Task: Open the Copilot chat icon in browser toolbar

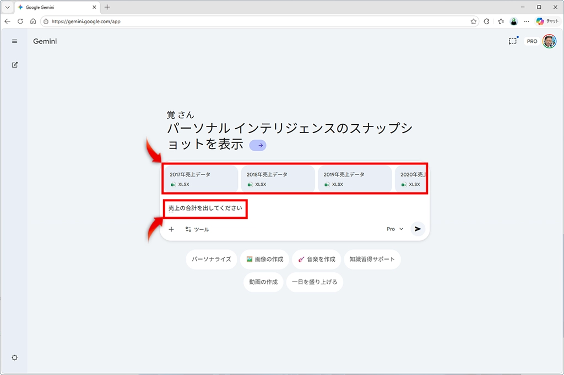Action: click(x=547, y=21)
